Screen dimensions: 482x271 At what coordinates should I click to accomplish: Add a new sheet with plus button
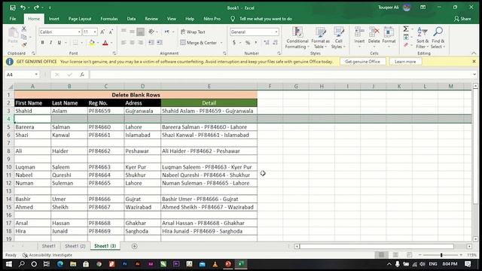[x=134, y=246]
